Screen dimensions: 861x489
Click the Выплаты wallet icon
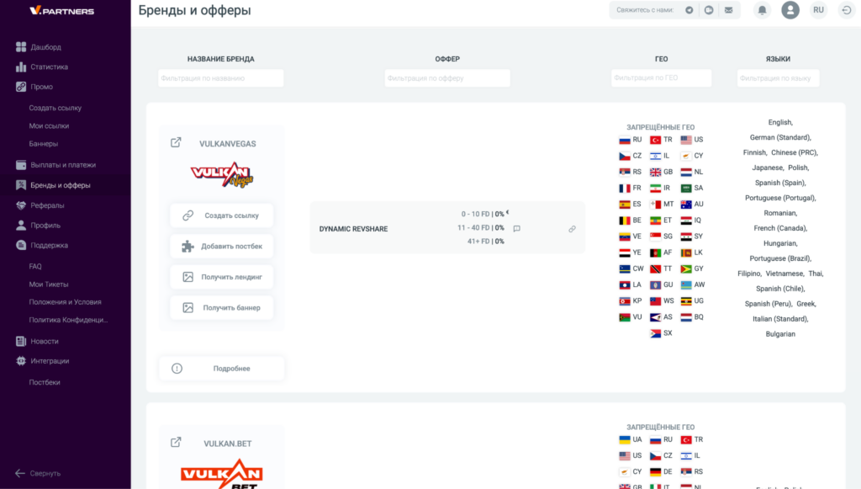click(x=21, y=165)
